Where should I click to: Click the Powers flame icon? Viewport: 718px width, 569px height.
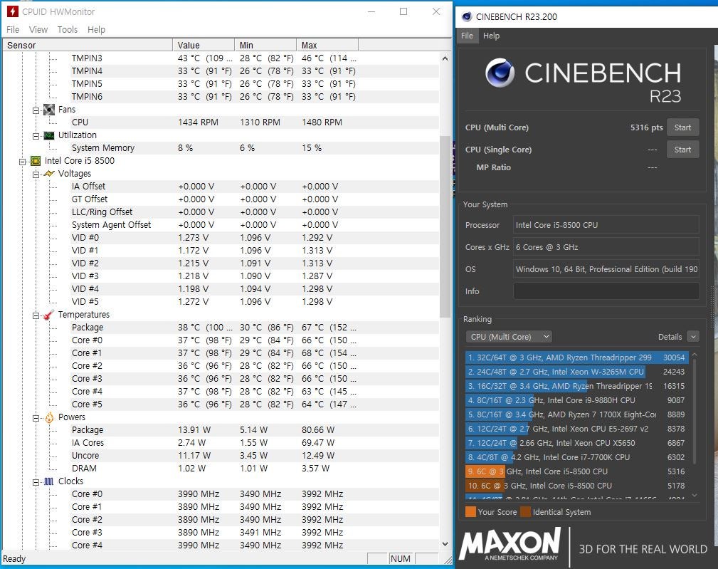(49, 417)
